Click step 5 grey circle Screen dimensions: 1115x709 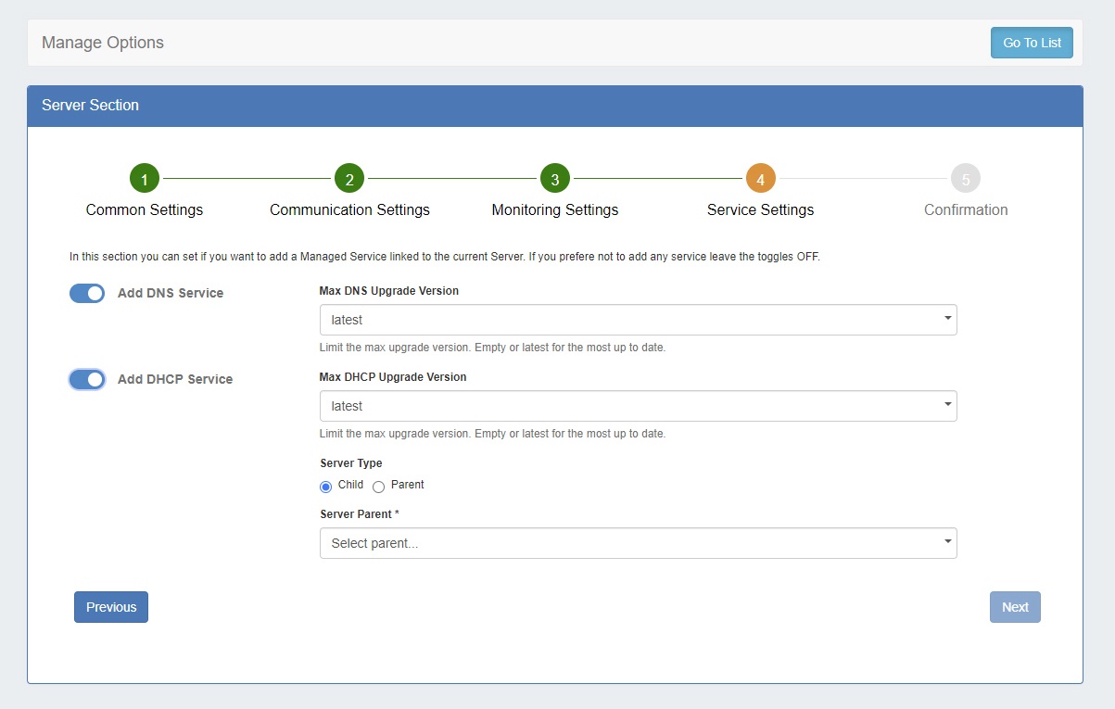point(965,179)
